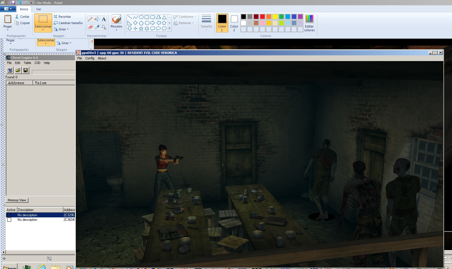Open Editar colores rainbow icon

tap(309, 19)
